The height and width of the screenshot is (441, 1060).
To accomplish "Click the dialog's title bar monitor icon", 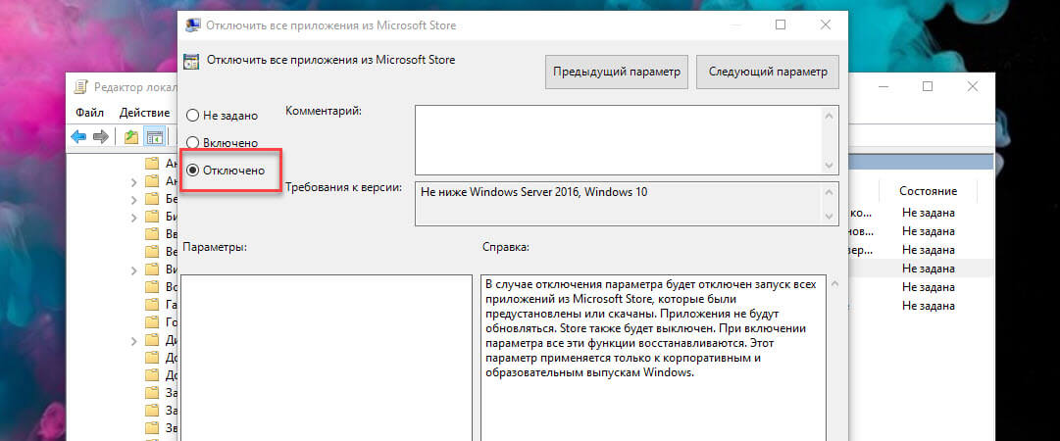I will (x=192, y=25).
